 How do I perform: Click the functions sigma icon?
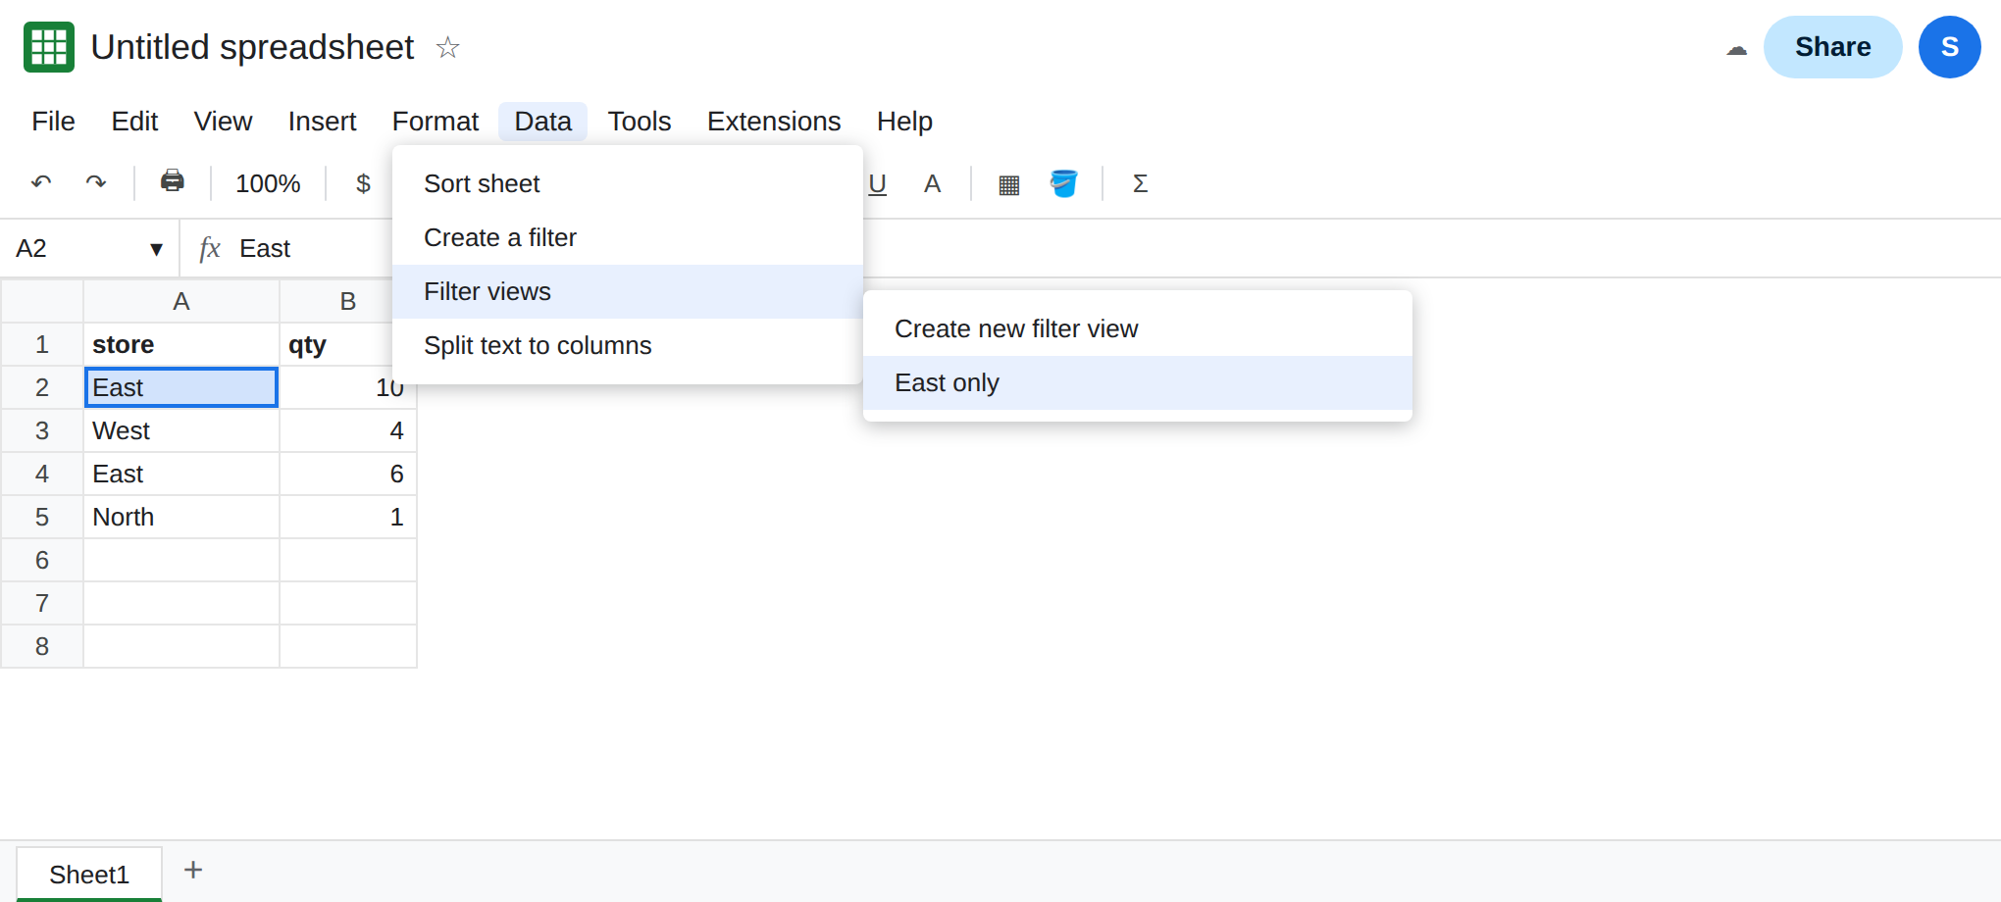click(1140, 183)
